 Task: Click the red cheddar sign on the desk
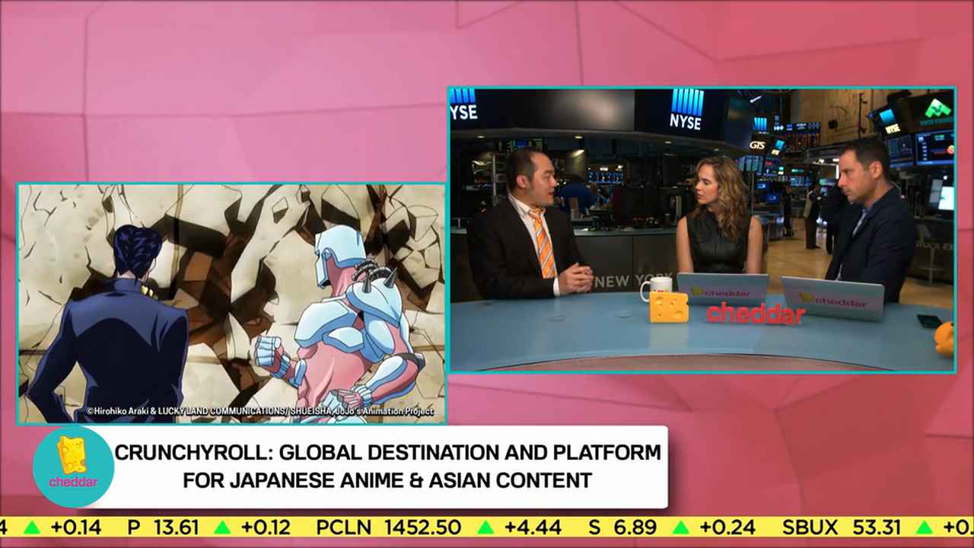[755, 313]
